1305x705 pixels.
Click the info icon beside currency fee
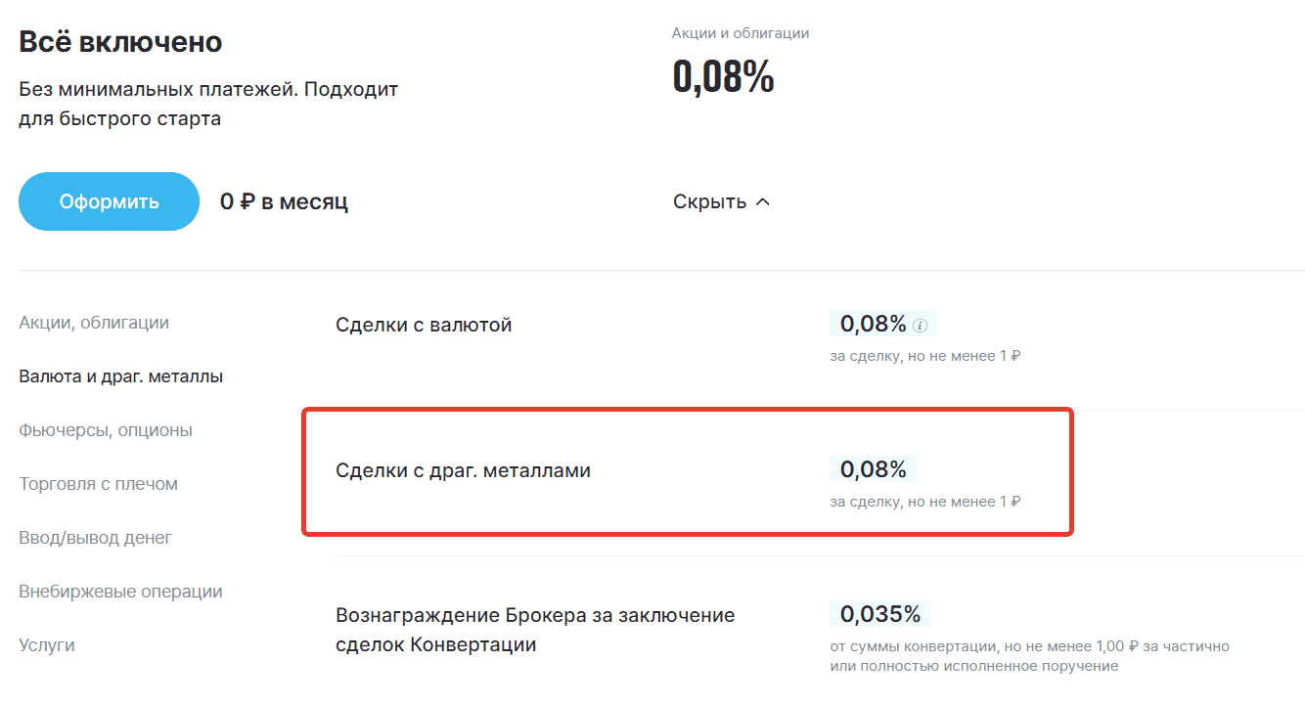(920, 326)
